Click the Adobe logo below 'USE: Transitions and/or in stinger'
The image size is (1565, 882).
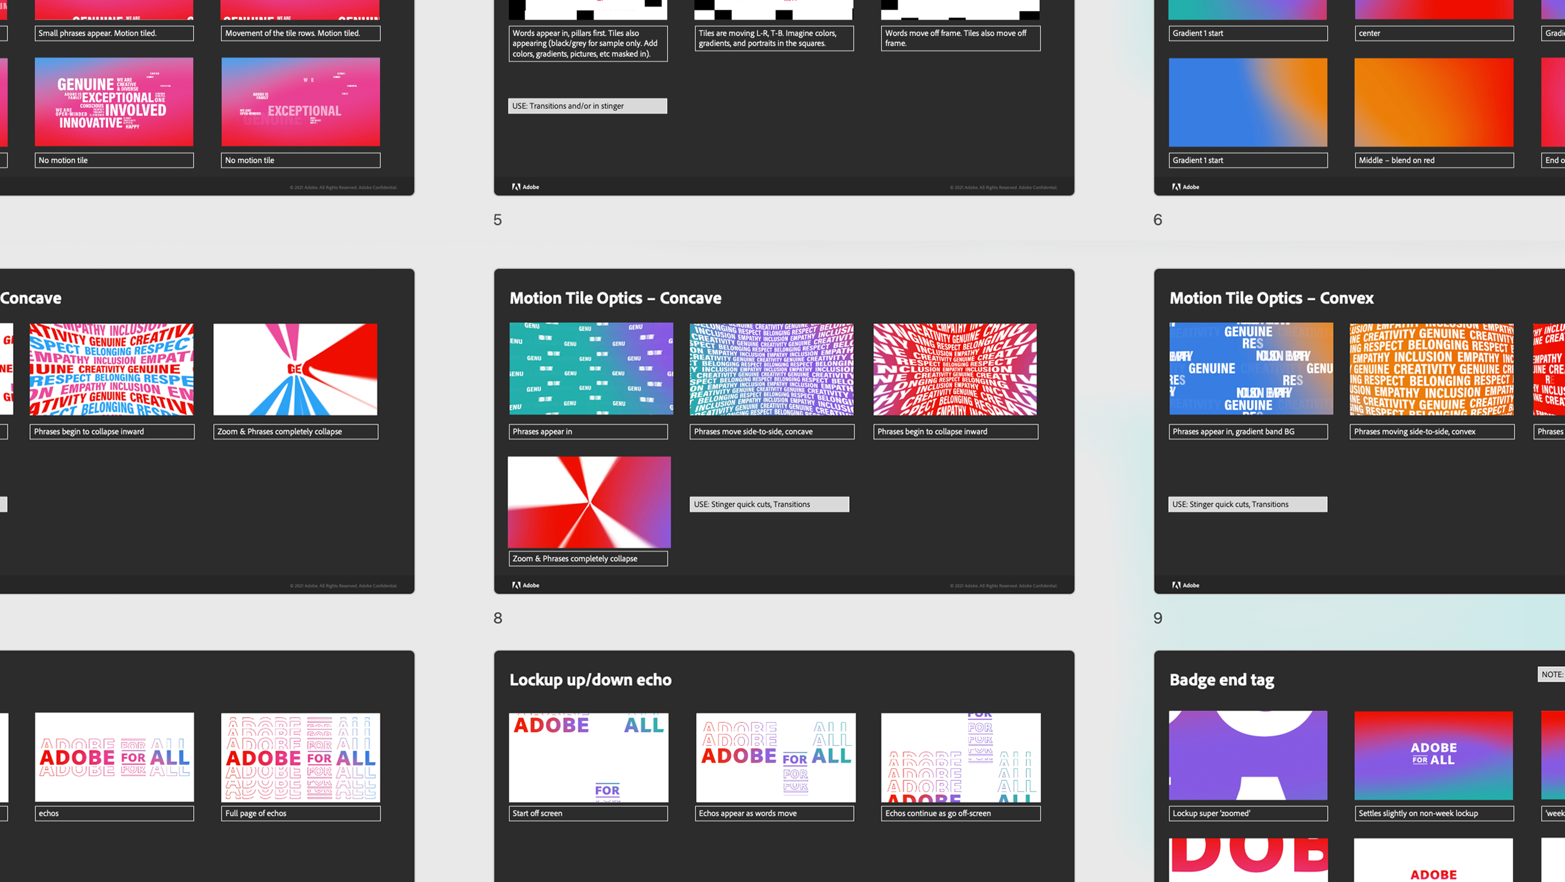click(x=525, y=186)
